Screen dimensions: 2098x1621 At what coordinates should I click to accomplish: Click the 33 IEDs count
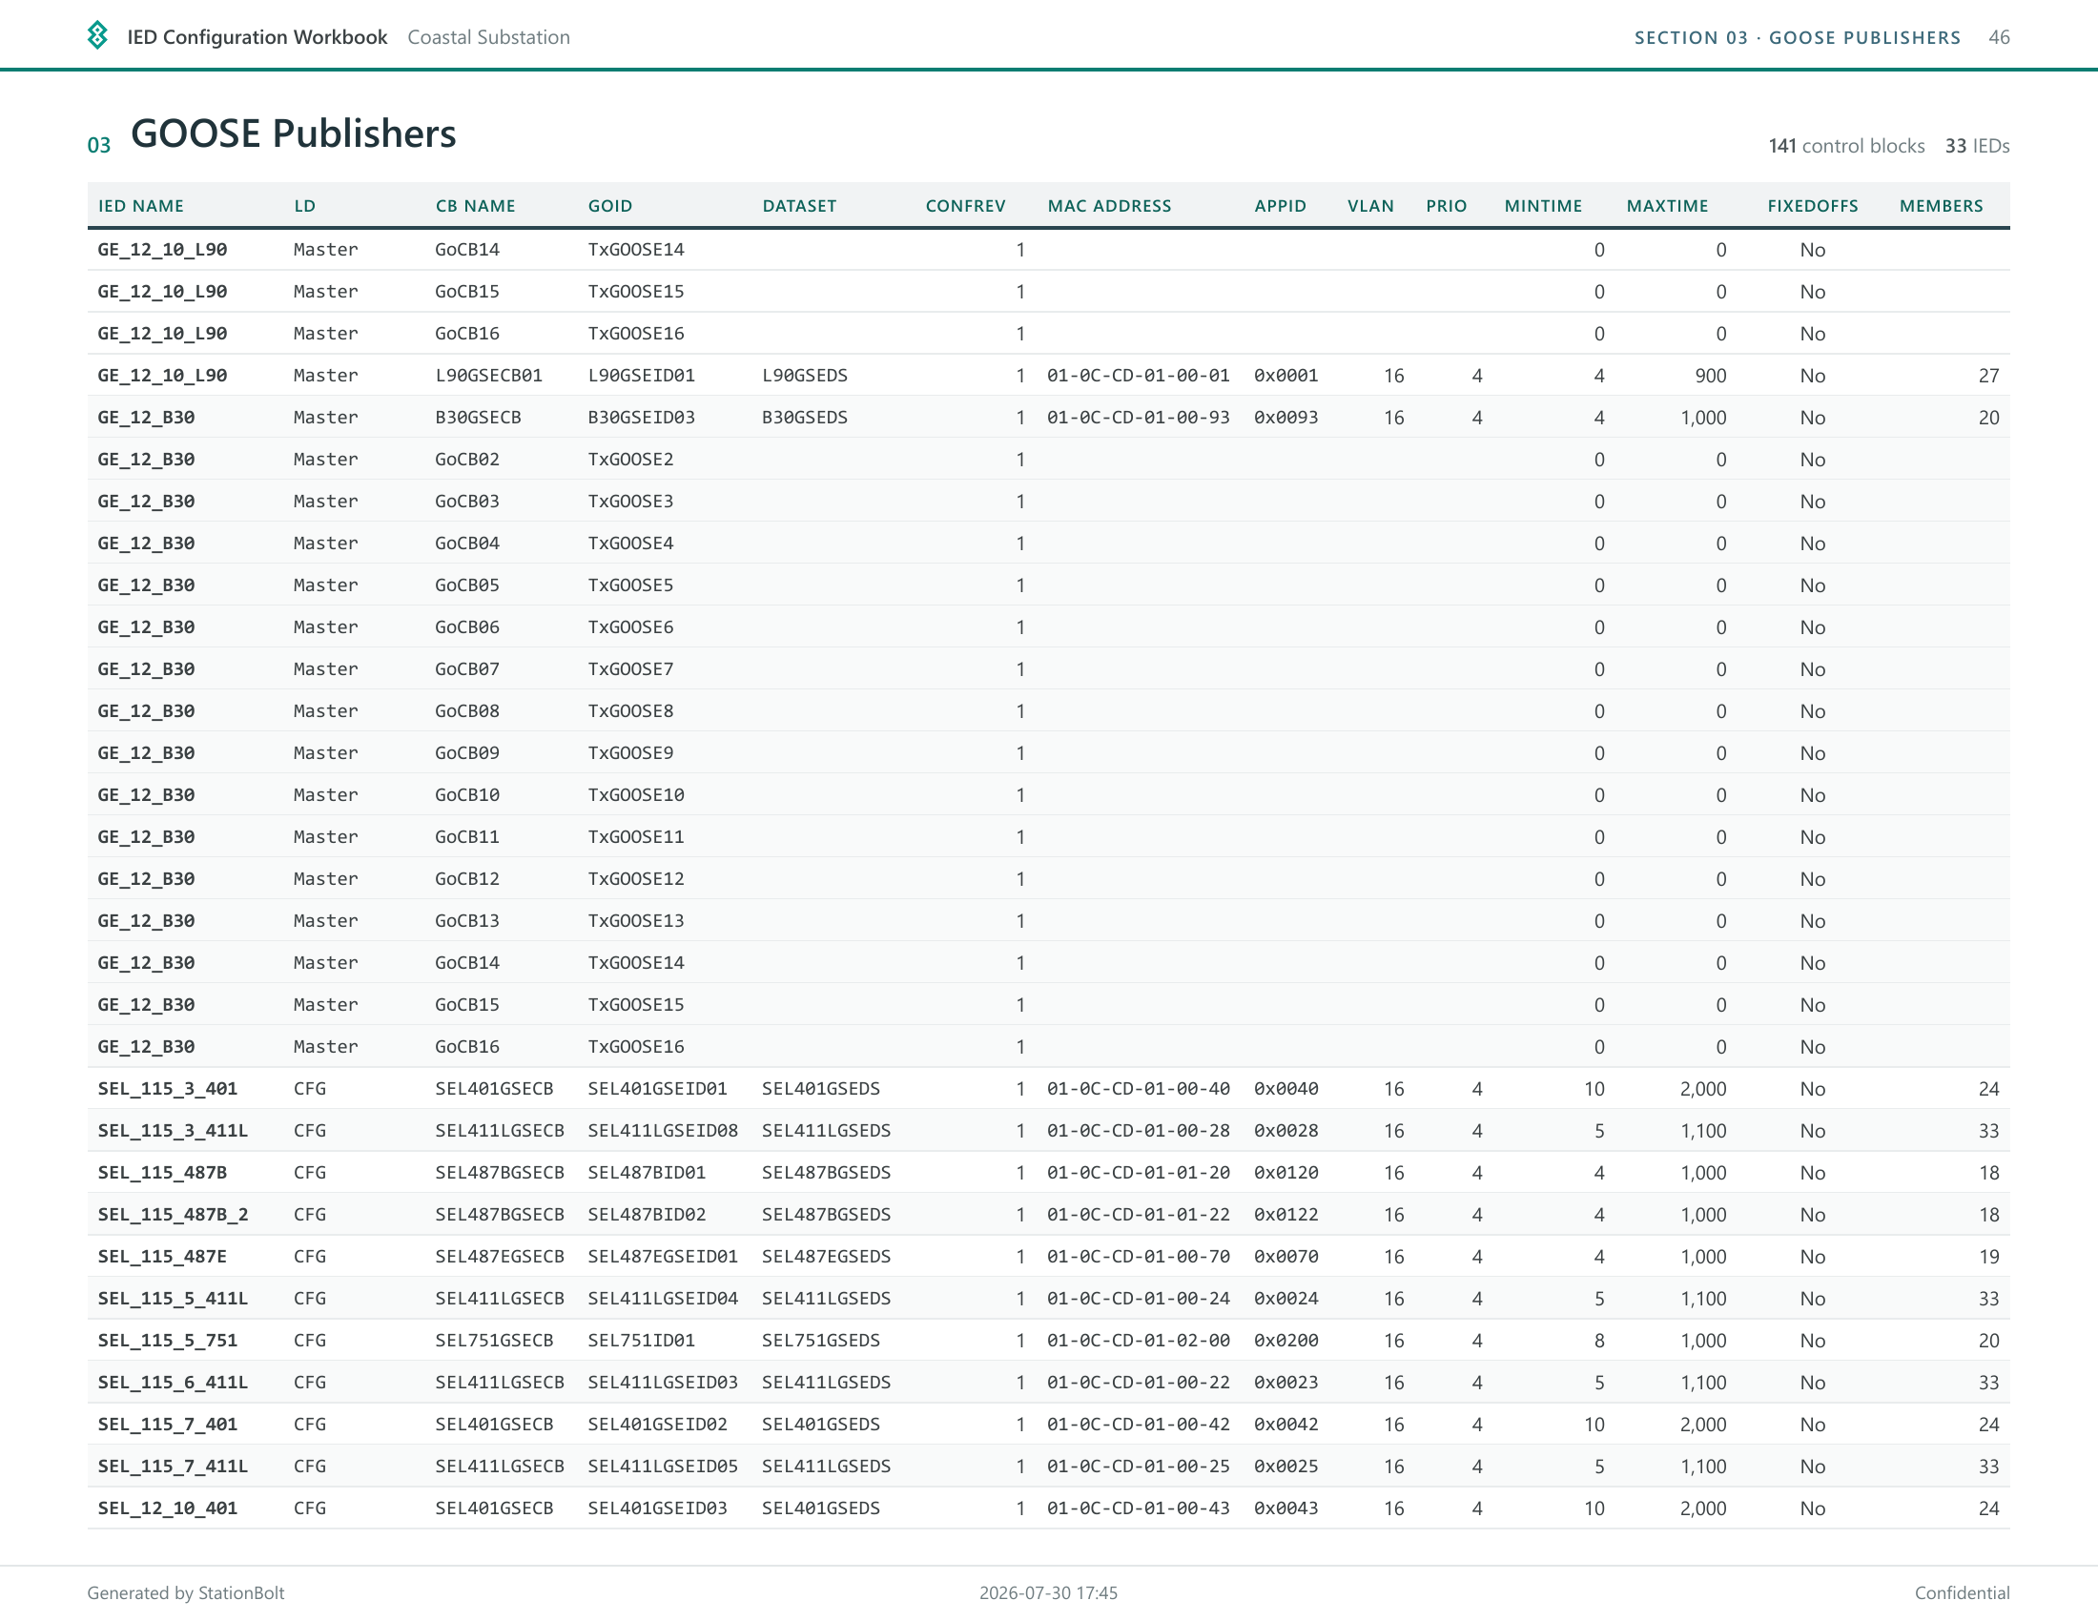click(1977, 146)
